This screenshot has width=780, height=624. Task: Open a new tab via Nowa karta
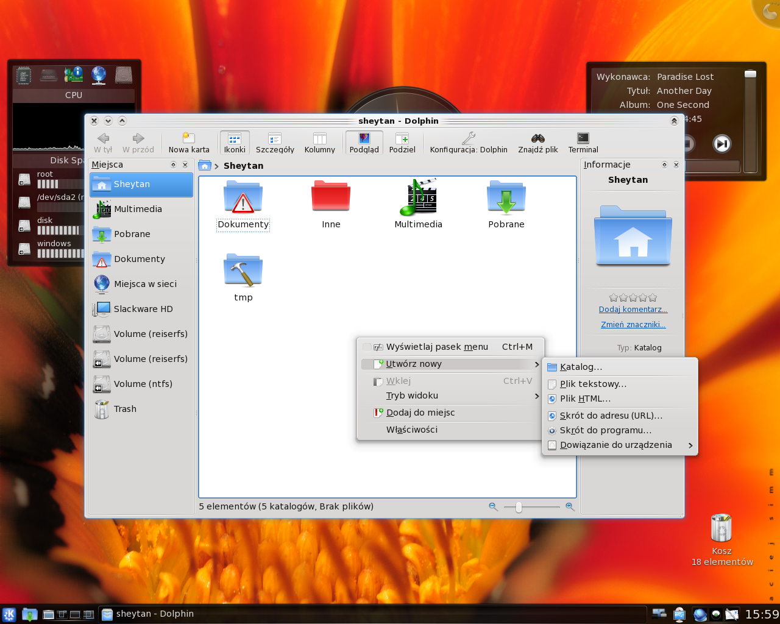(x=189, y=143)
